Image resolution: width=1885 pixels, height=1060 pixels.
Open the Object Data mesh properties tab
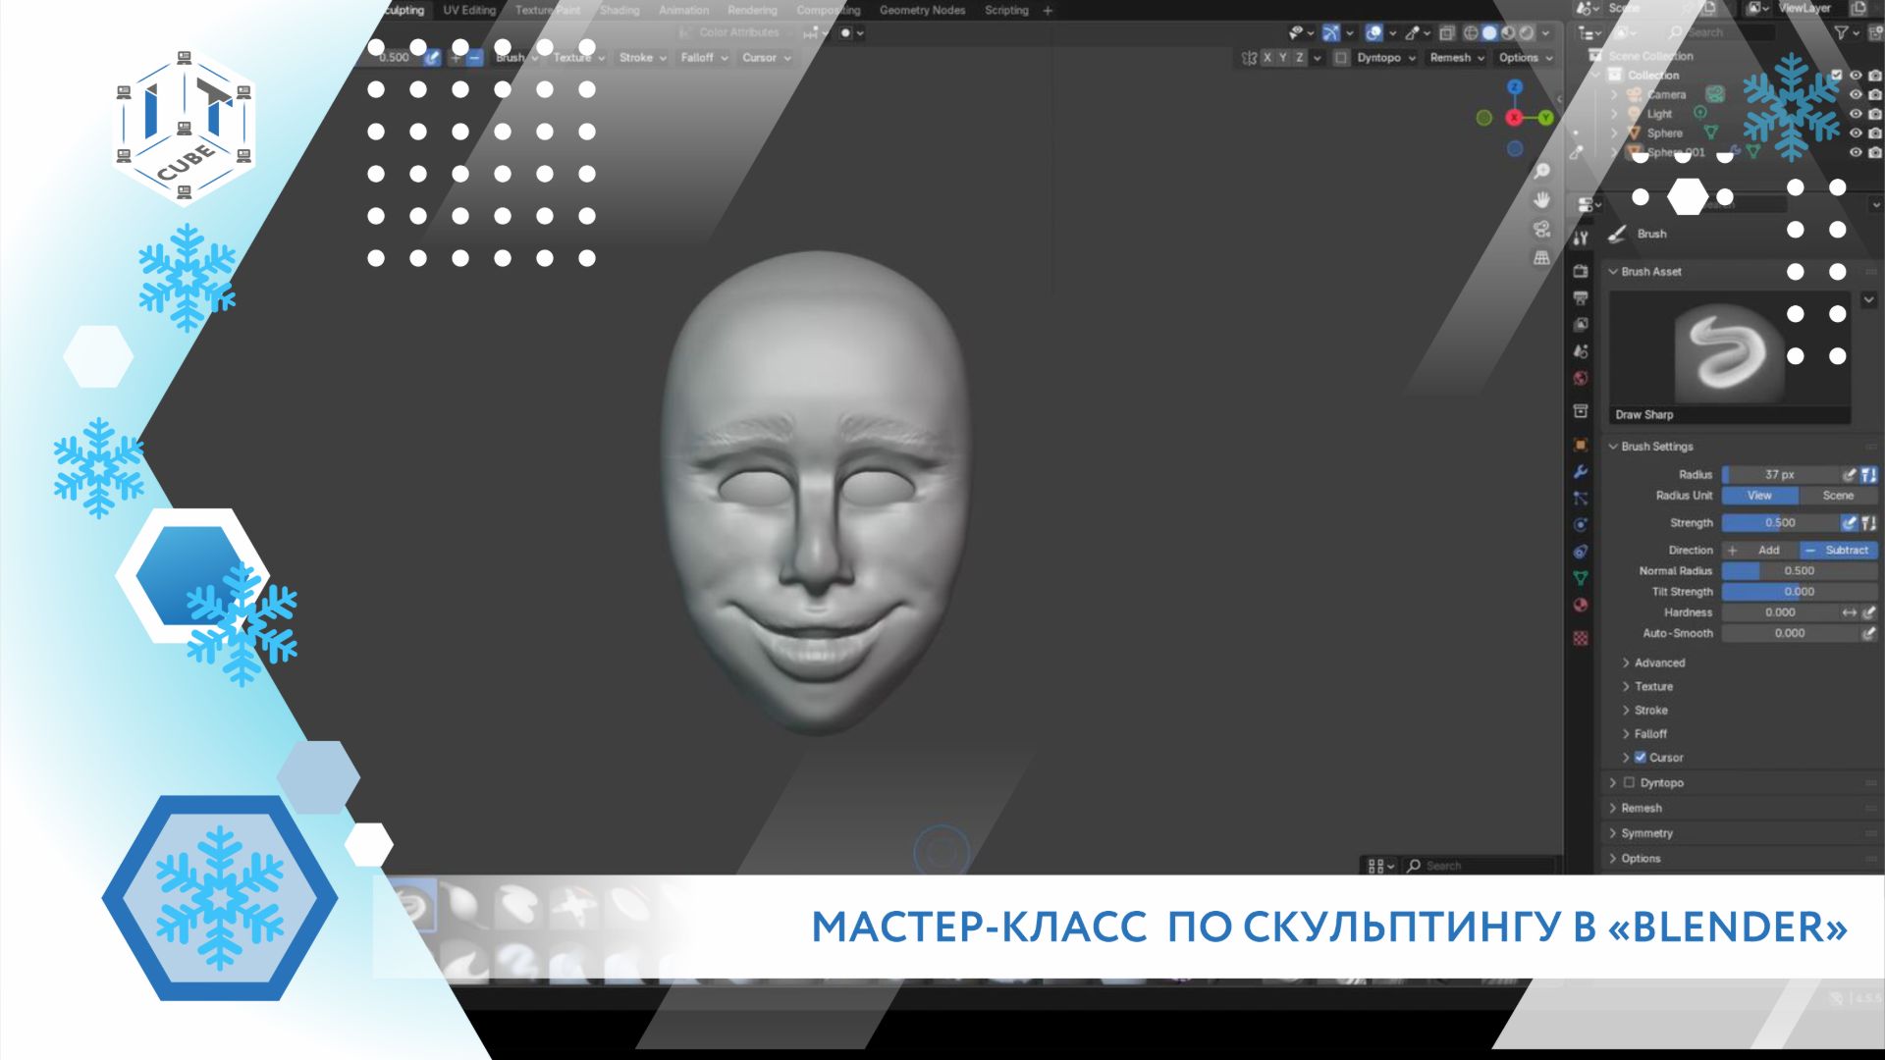pyautogui.click(x=1580, y=579)
